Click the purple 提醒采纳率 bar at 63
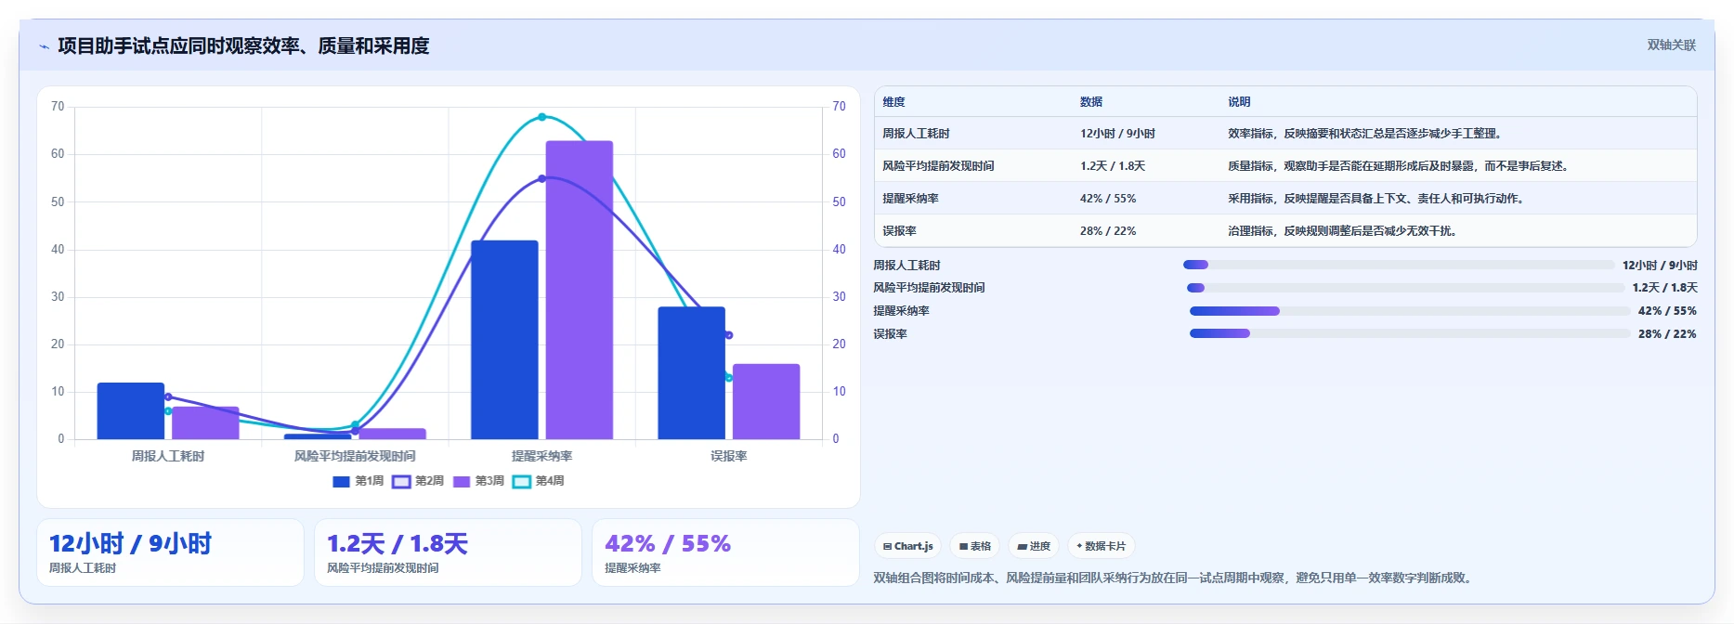The height and width of the screenshot is (624, 1734). (580, 290)
